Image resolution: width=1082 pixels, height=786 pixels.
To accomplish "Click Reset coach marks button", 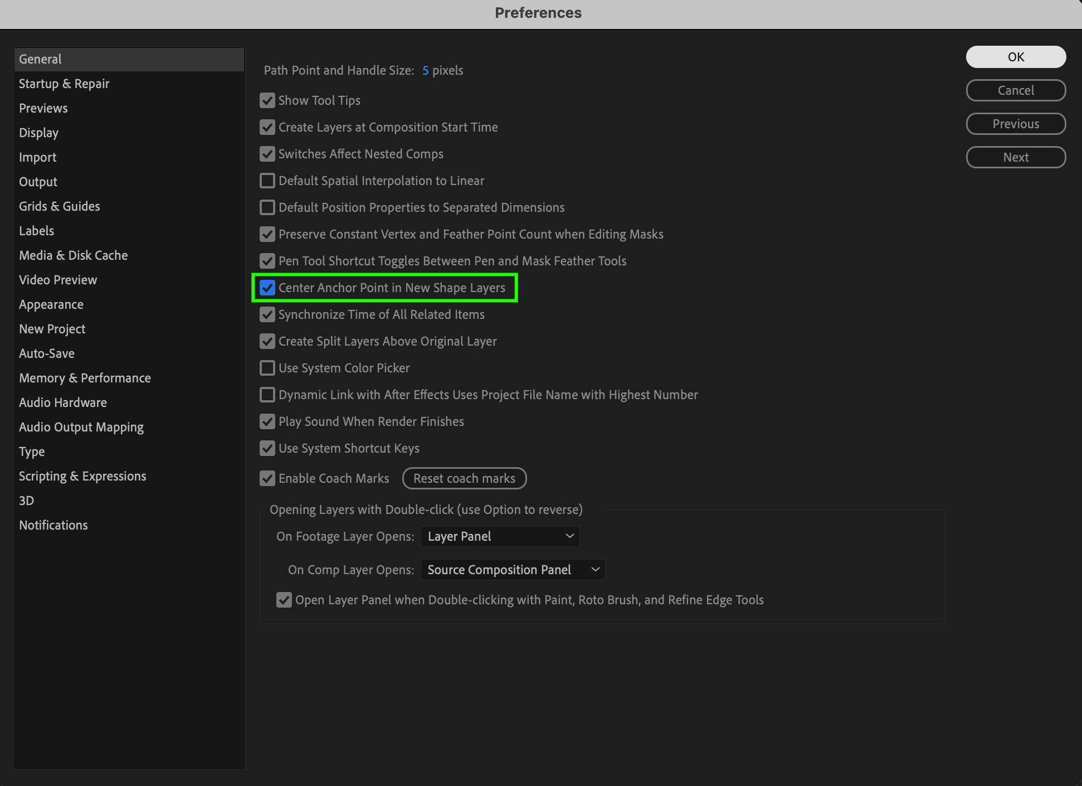I will (464, 478).
